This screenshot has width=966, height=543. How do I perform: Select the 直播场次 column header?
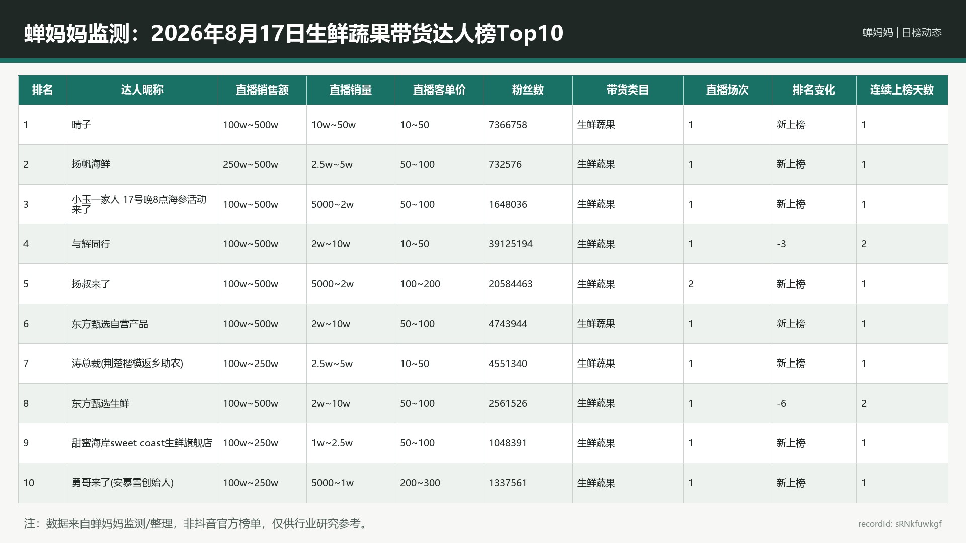coord(728,90)
